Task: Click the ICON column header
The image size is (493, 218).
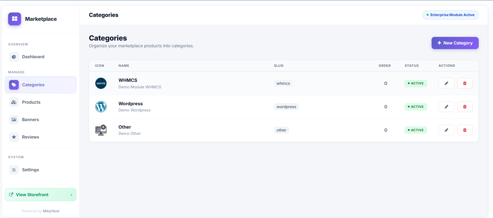Action: 99,66
